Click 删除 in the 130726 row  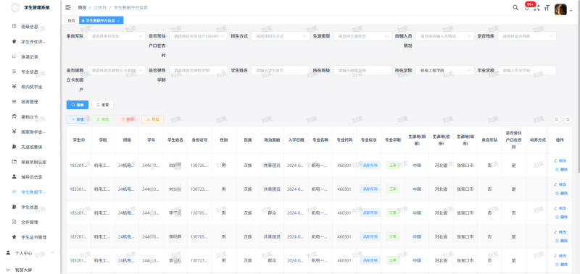[561, 170]
